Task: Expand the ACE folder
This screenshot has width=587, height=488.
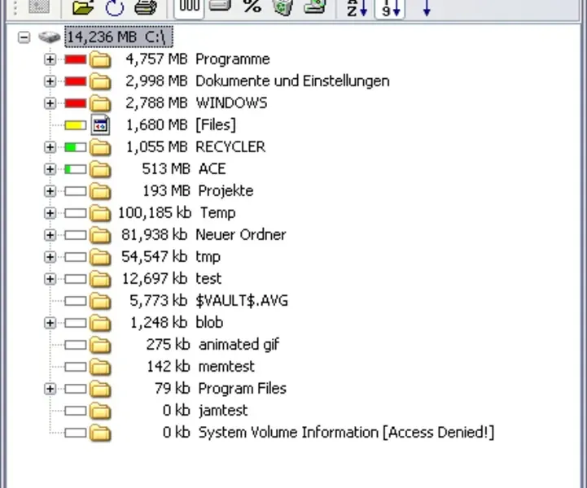Action: pos(50,169)
